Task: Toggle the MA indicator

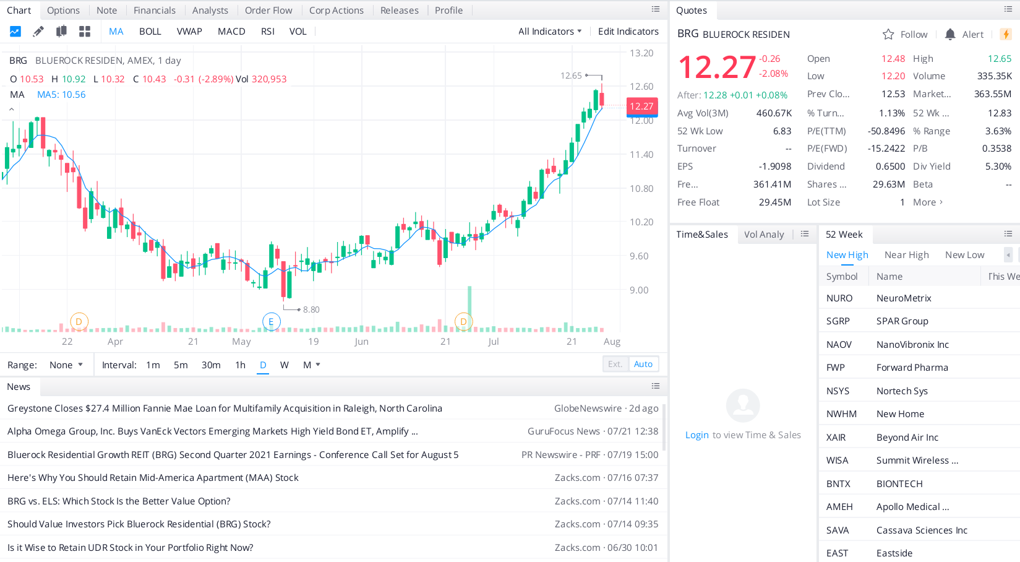Action: click(116, 32)
